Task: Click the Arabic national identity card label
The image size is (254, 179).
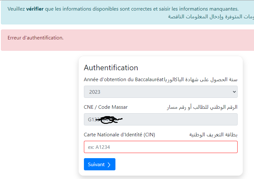Action: click(x=213, y=135)
